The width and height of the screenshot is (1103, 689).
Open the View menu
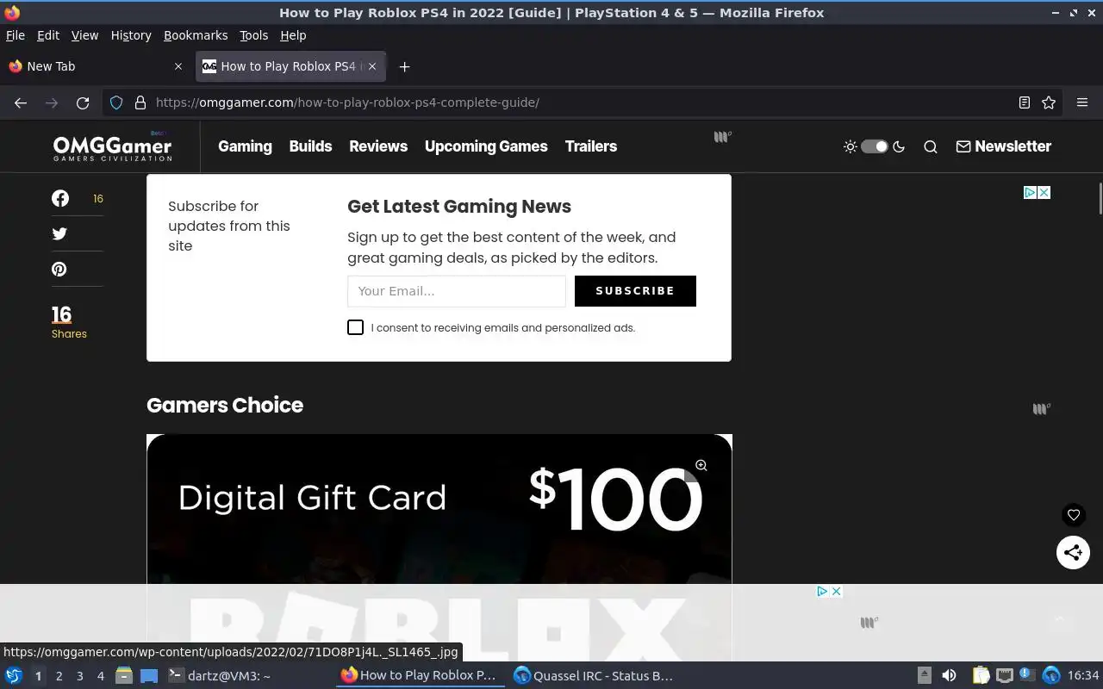(84, 35)
